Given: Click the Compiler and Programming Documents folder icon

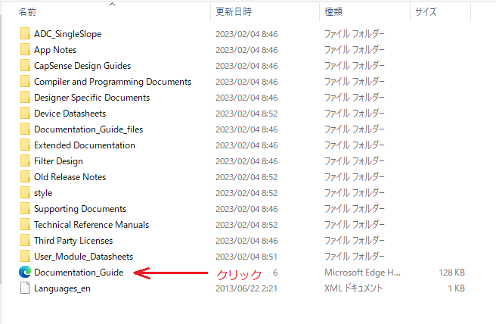Looking at the screenshot, I should (25, 81).
